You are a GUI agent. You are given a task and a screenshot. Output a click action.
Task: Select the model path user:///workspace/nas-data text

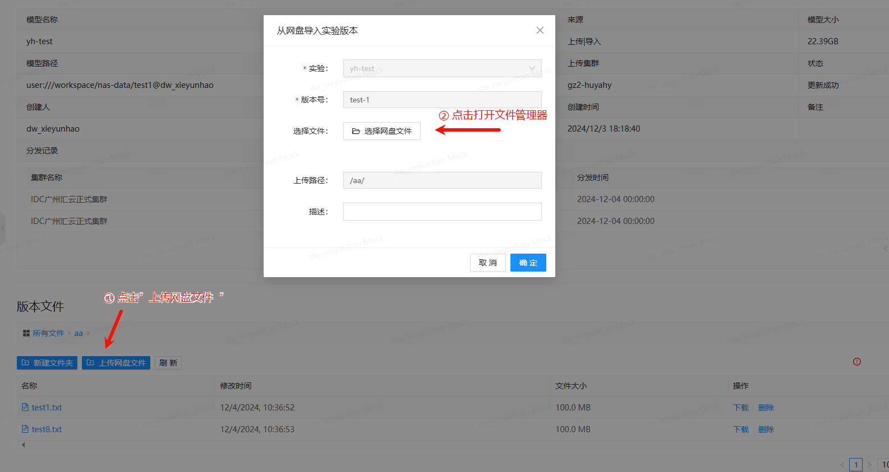coord(120,85)
